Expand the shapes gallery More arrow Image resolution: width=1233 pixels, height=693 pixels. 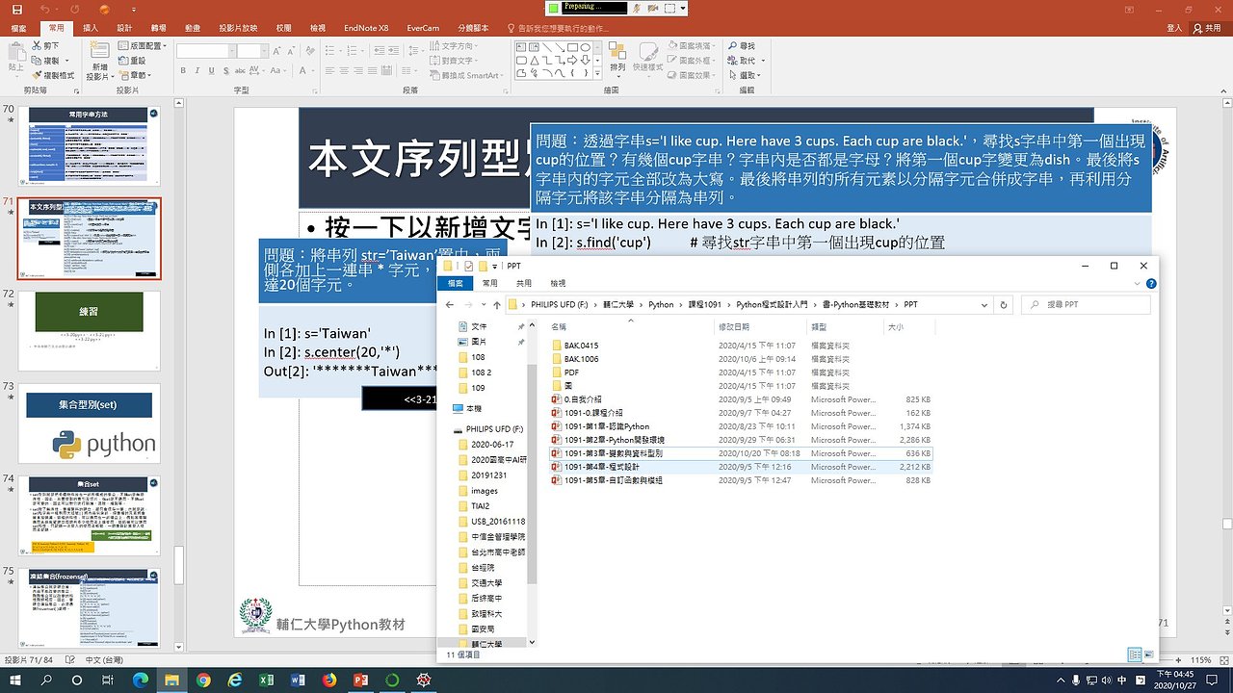(x=598, y=73)
